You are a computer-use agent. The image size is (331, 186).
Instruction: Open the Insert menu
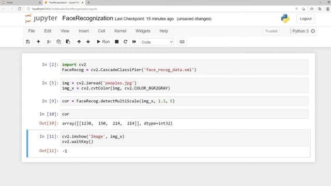coord(84,31)
